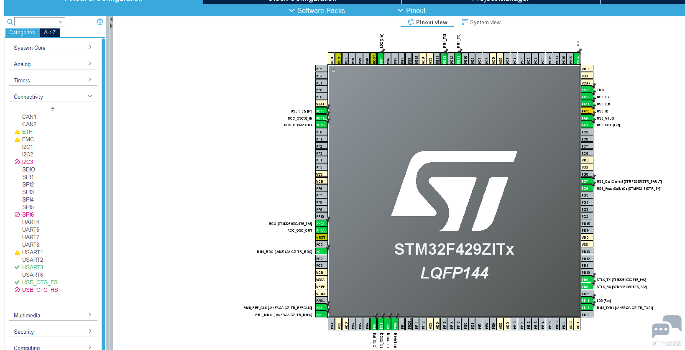Click pin PA12 USB_DP
685x350 pixels.
coord(587,97)
